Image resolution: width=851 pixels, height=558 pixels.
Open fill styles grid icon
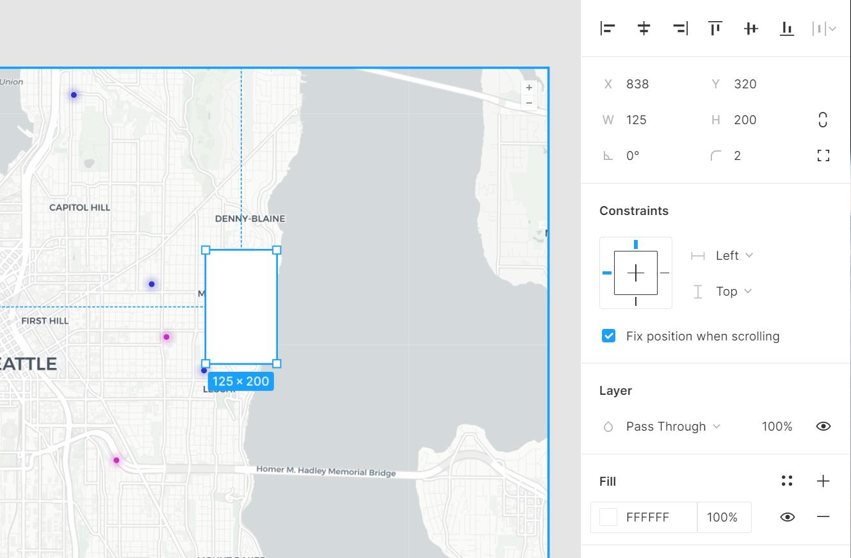click(787, 481)
